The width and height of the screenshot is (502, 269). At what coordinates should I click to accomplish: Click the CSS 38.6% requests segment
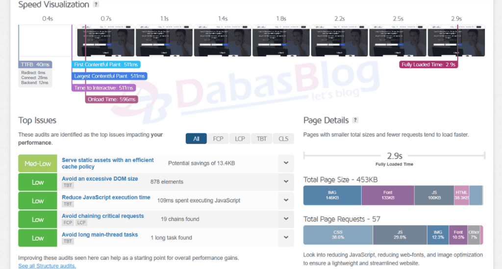pyautogui.click(x=338, y=235)
